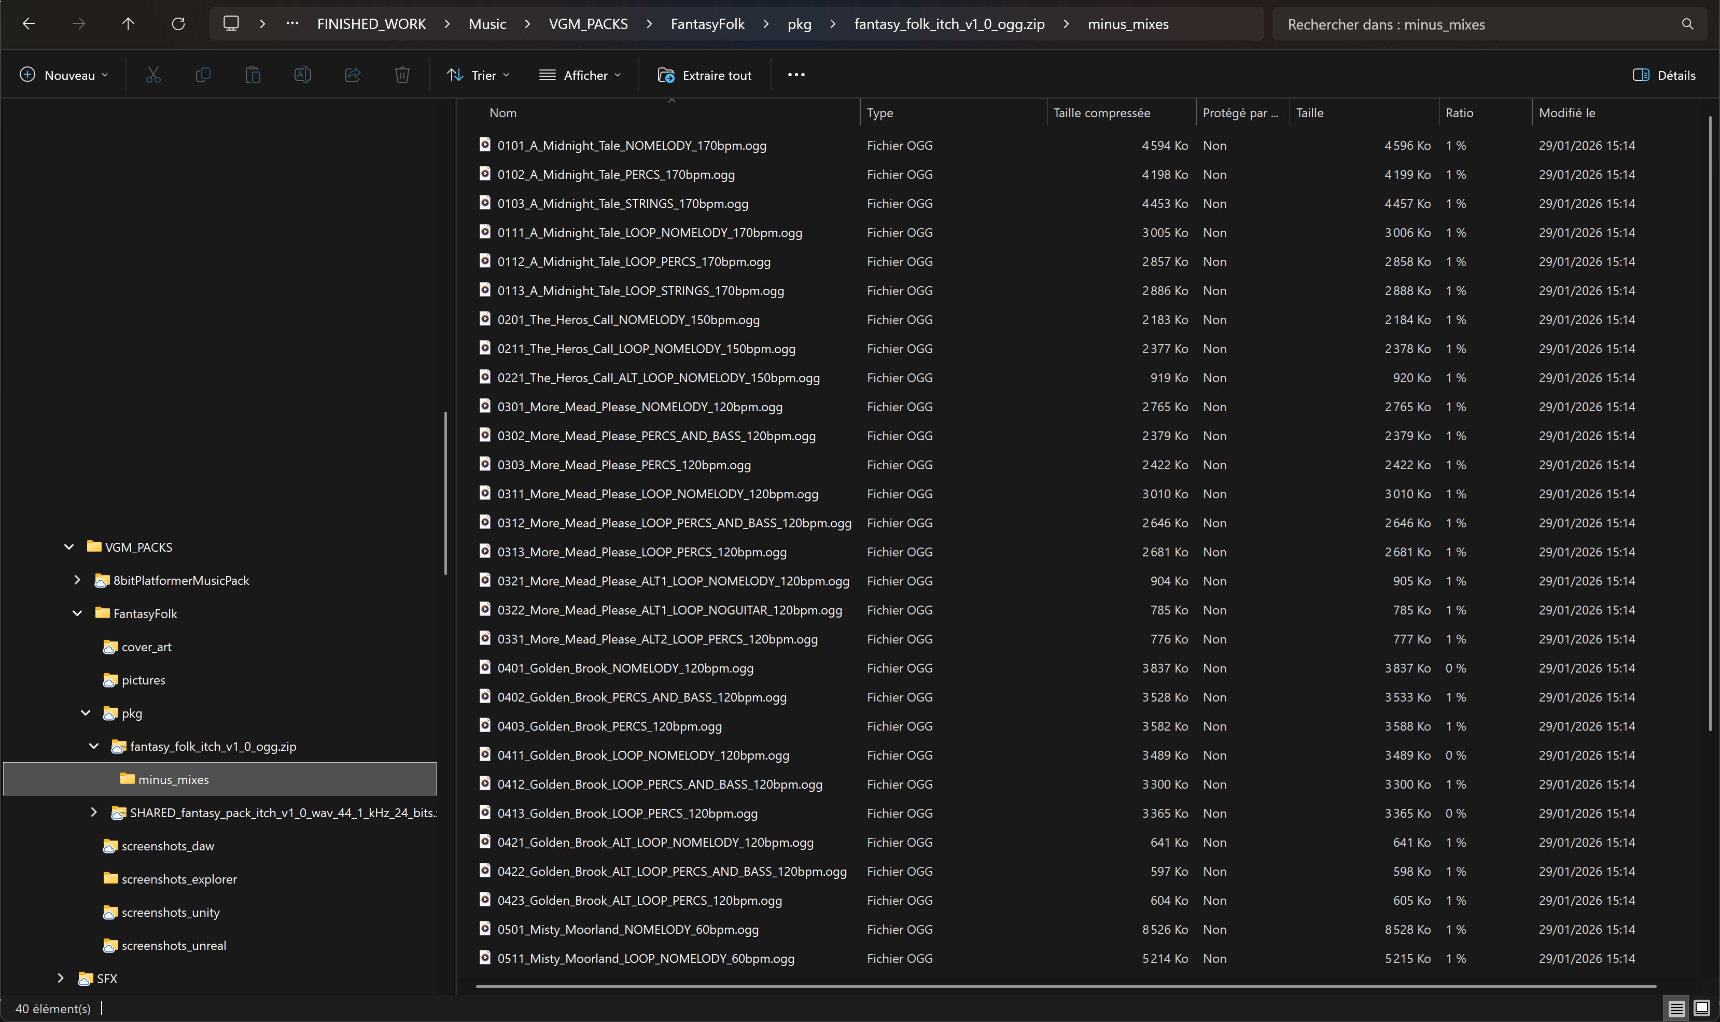
Task: Open the Afficher view menu
Action: 580,75
